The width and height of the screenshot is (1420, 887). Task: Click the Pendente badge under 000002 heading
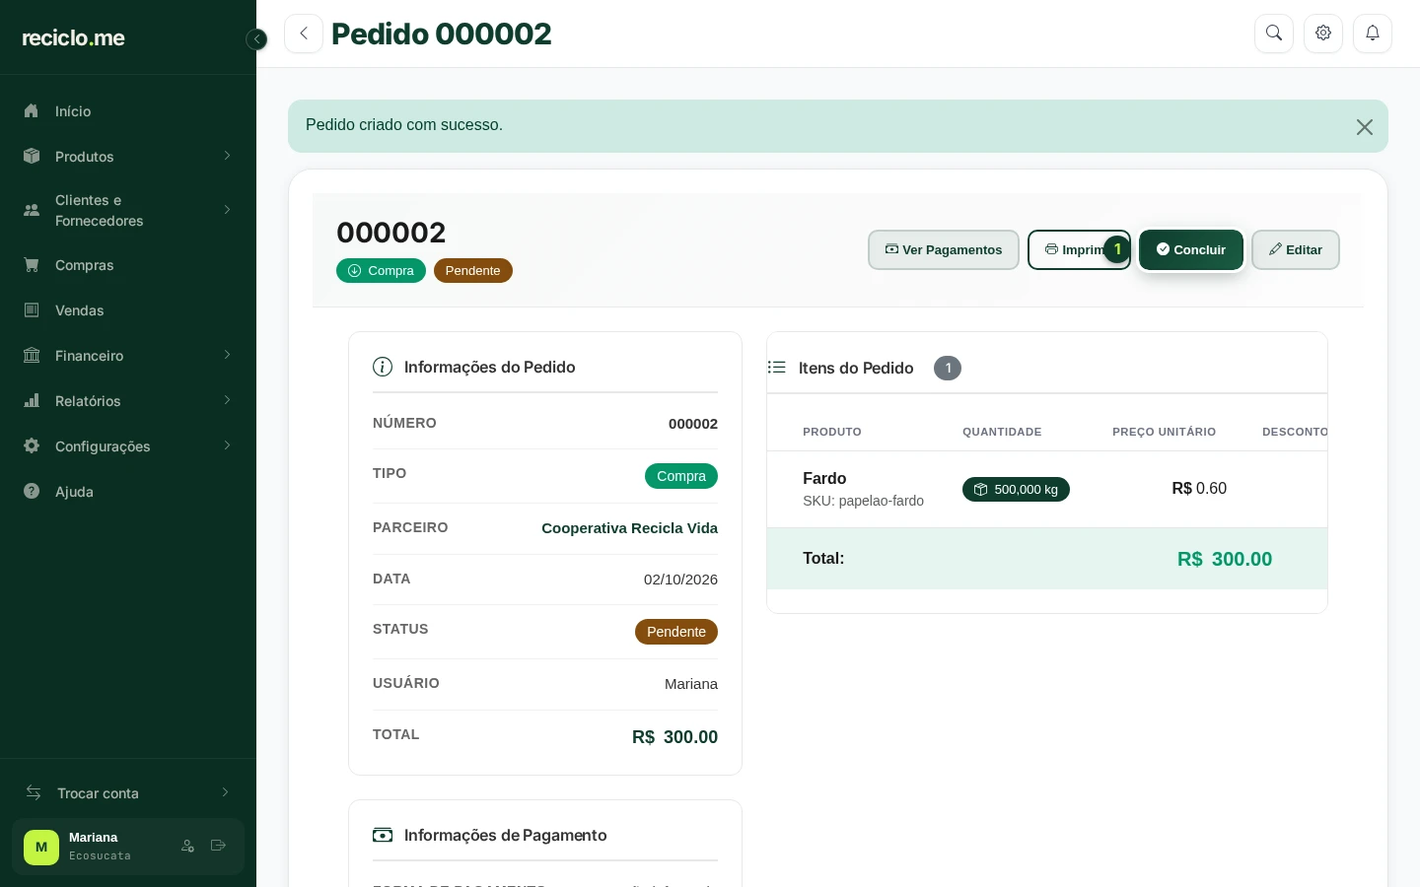click(473, 271)
